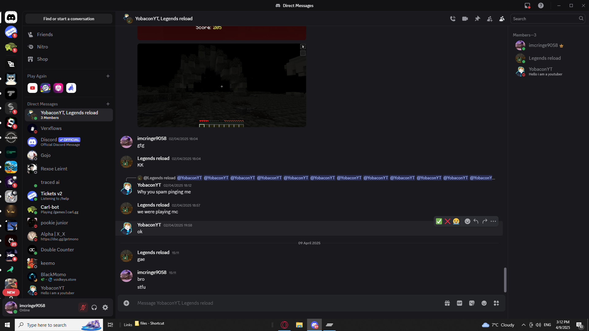Open keemo direct message

pos(69,263)
